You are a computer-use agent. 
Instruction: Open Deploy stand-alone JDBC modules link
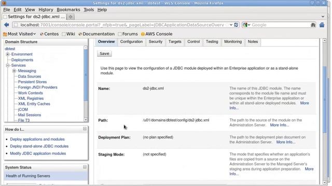pos(39,146)
